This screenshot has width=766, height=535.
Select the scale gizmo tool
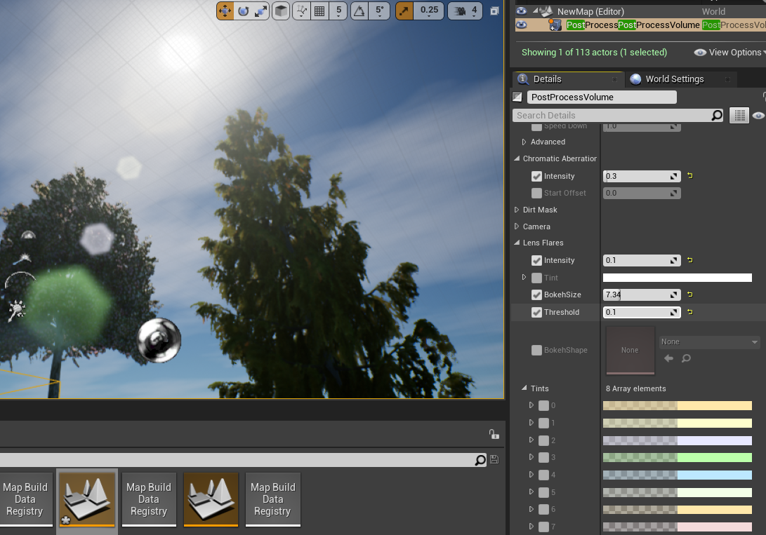[x=260, y=11]
